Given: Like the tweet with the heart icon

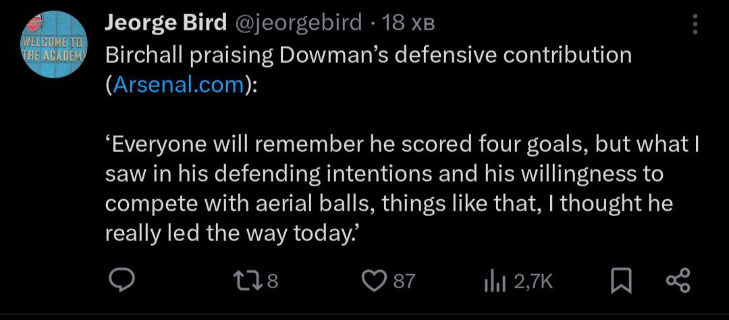Looking at the screenshot, I should (x=373, y=281).
